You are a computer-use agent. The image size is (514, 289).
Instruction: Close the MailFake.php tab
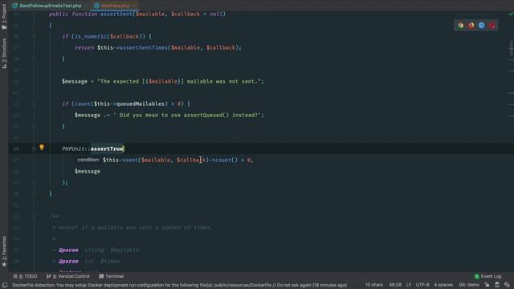pos(134,6)
